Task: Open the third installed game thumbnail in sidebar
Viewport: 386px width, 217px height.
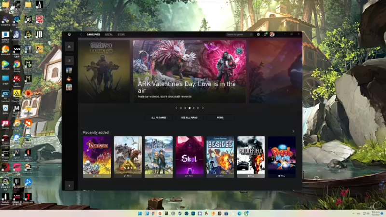Action: tap(69, 87)
